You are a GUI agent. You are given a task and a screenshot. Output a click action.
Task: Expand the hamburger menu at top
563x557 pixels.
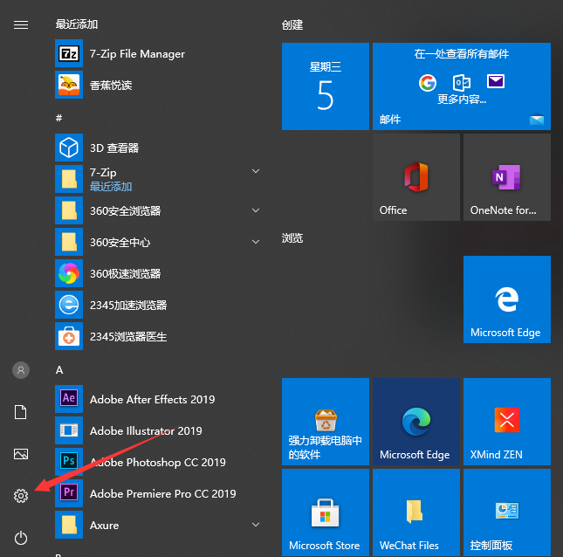pos(21,24)
